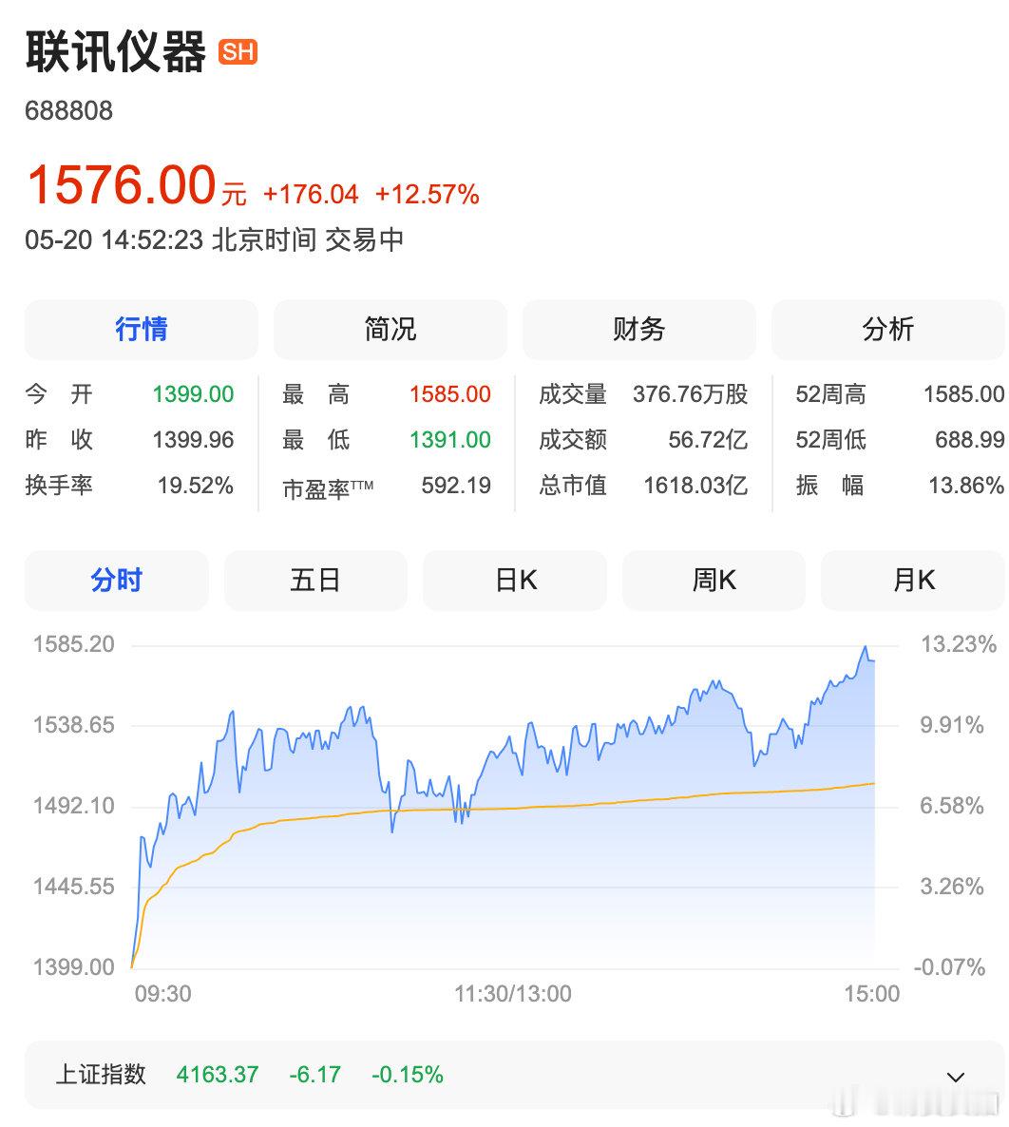
Task: Click the stock code 688808
Action: click(x=69, y=110)
